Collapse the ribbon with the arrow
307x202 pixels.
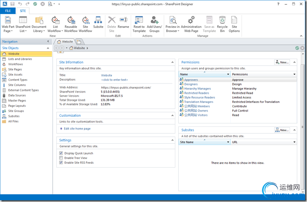click(301, 36)
